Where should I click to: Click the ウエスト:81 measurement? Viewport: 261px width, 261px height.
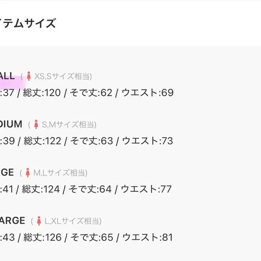(x=148, y=238)
